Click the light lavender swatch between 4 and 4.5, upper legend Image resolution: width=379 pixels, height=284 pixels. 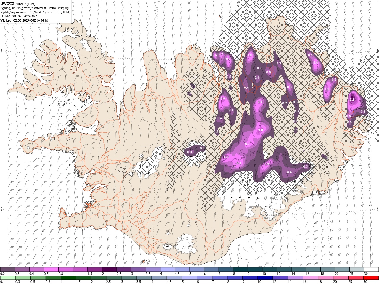point(168,270)
